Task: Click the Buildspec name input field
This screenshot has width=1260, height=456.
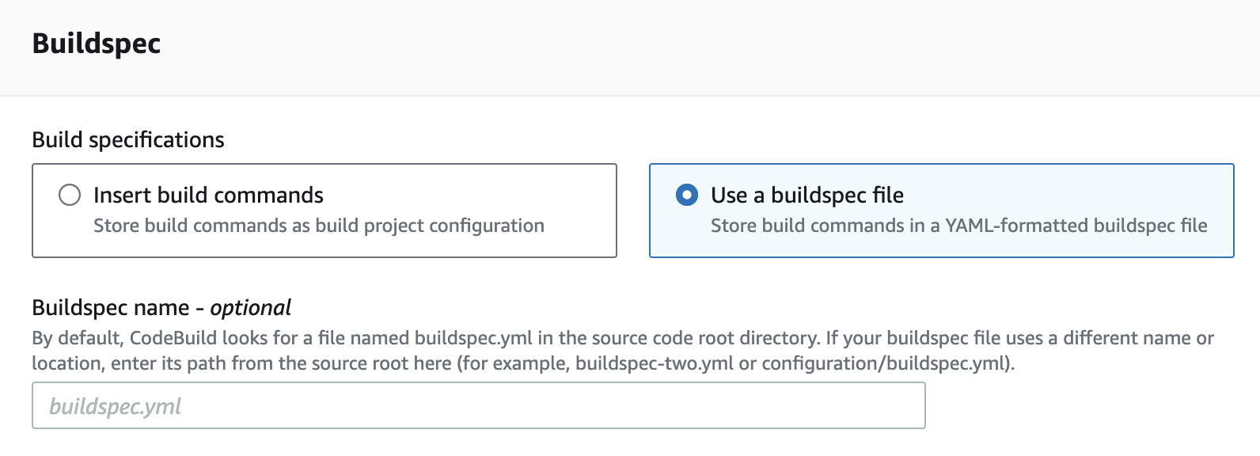Action: pos(478,406)
